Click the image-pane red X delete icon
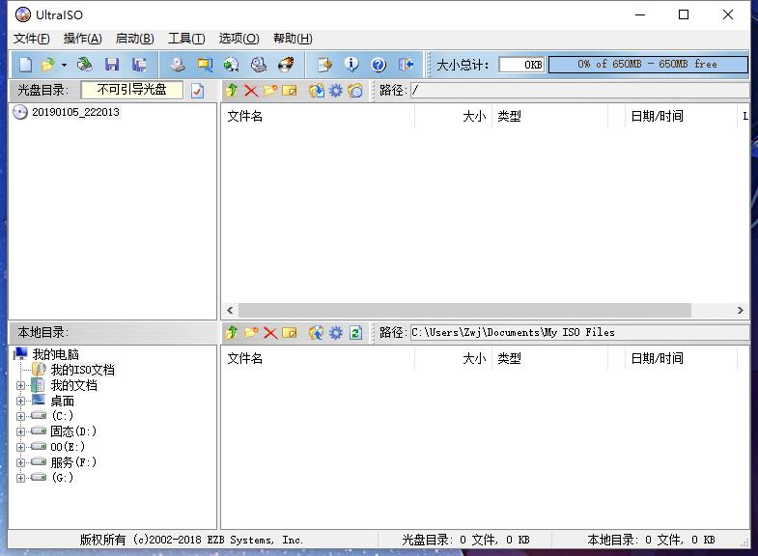The height and width of the screenshot is (556, 758). (x=251, y=91)
